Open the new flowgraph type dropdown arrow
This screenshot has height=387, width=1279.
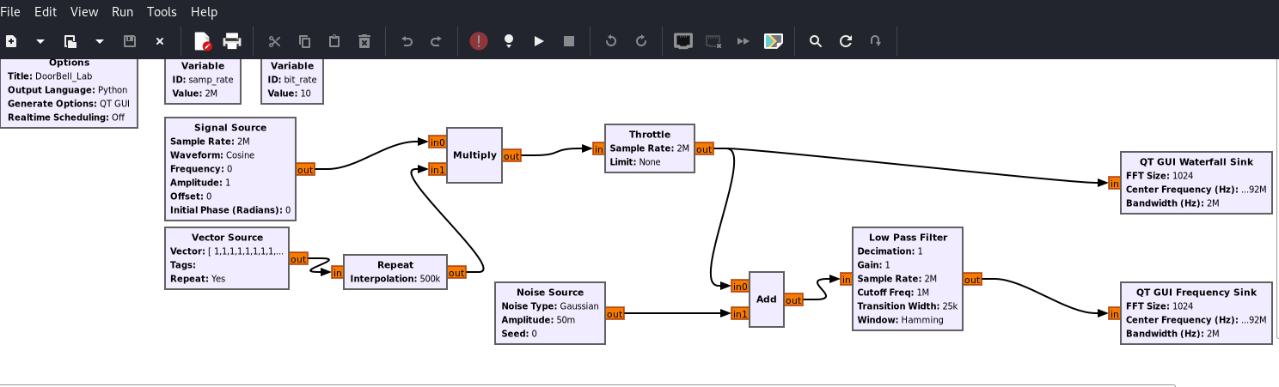tap(40, 41)
